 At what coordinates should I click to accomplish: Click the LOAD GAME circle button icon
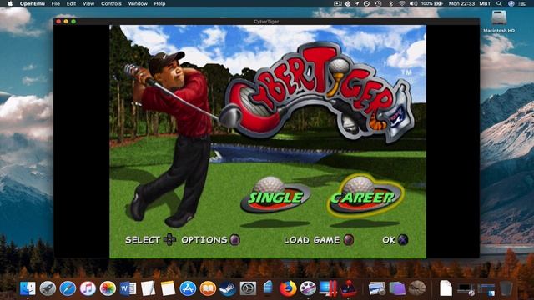coord(349,240)
